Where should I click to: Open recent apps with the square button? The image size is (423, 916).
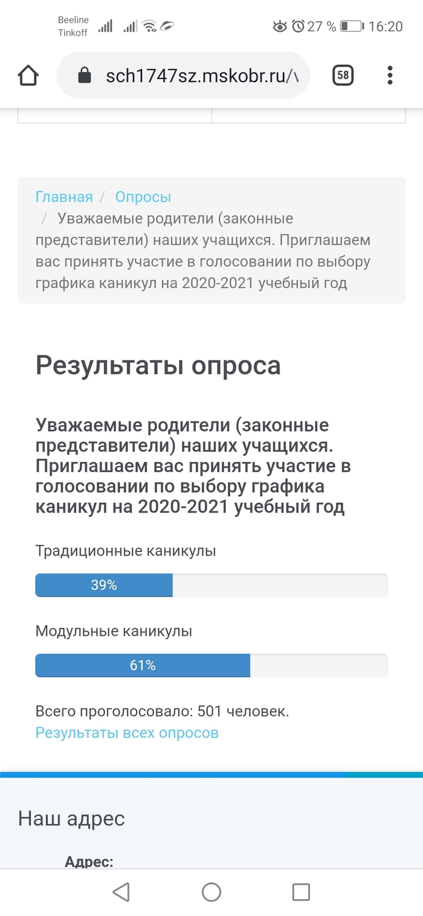point(300,892)
